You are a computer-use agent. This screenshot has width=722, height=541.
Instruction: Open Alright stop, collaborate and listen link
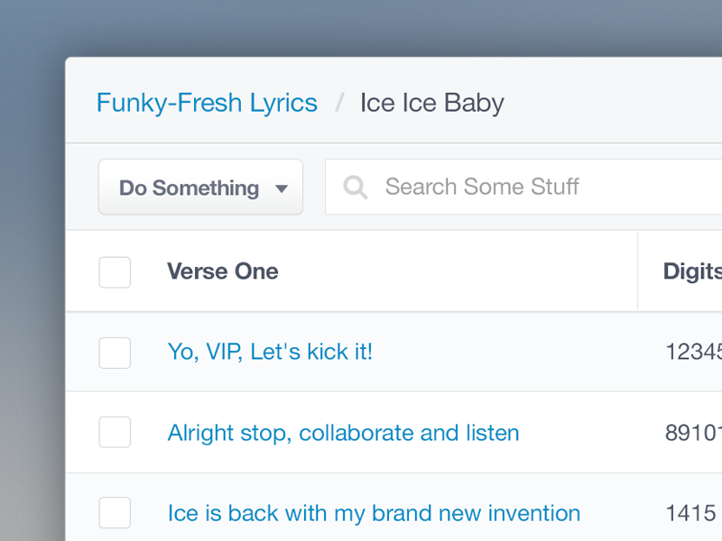[343, 433]
